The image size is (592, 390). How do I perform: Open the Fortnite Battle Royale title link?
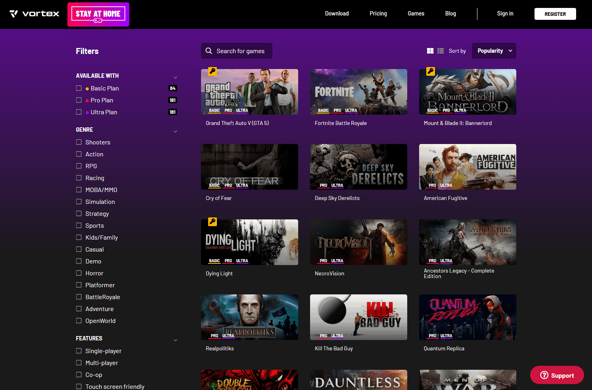click(x=341, y=123)
